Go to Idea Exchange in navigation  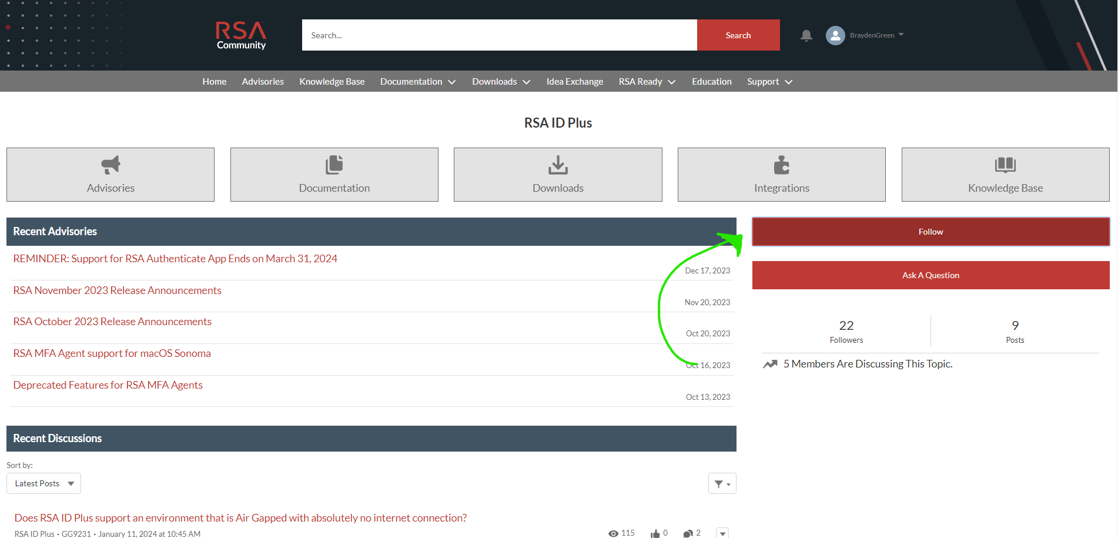pyautogui.click(x=574, y=82)
